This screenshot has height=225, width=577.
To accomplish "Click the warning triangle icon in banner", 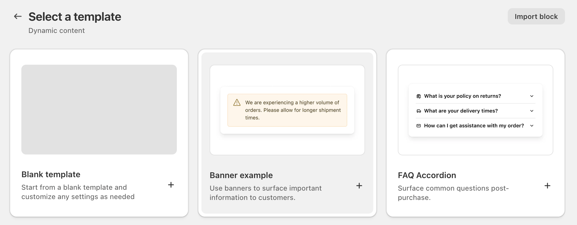I will coord(237,103).
